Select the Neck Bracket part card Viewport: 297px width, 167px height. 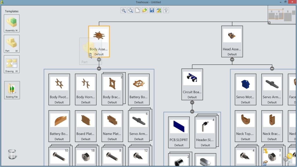272,126
